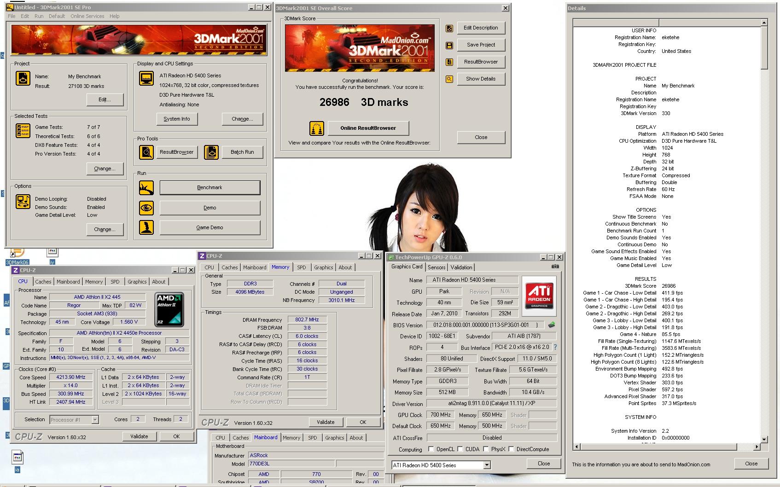The image size is (780, 487).
Task: Click the Demo eye icon
Action: [x=146, y=208]
